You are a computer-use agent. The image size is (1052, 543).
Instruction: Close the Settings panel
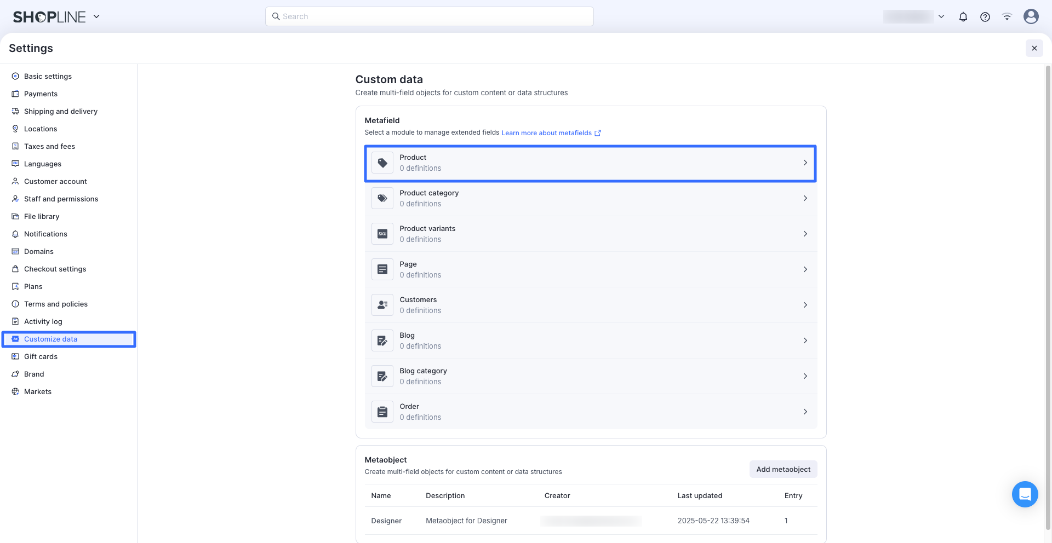pyautogui.click(x=1034, y=48)
